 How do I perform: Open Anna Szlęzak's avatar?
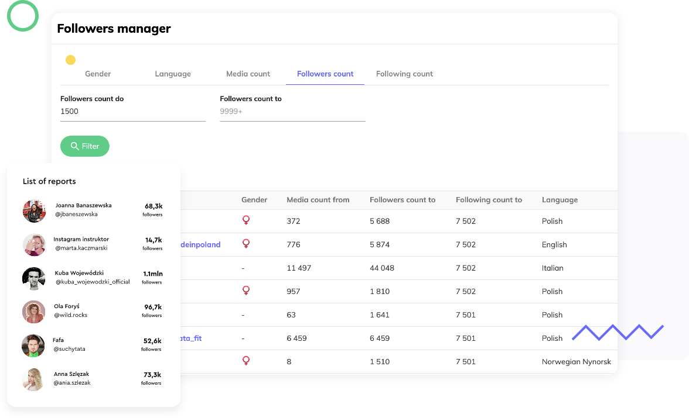click(x=33, y=379)
